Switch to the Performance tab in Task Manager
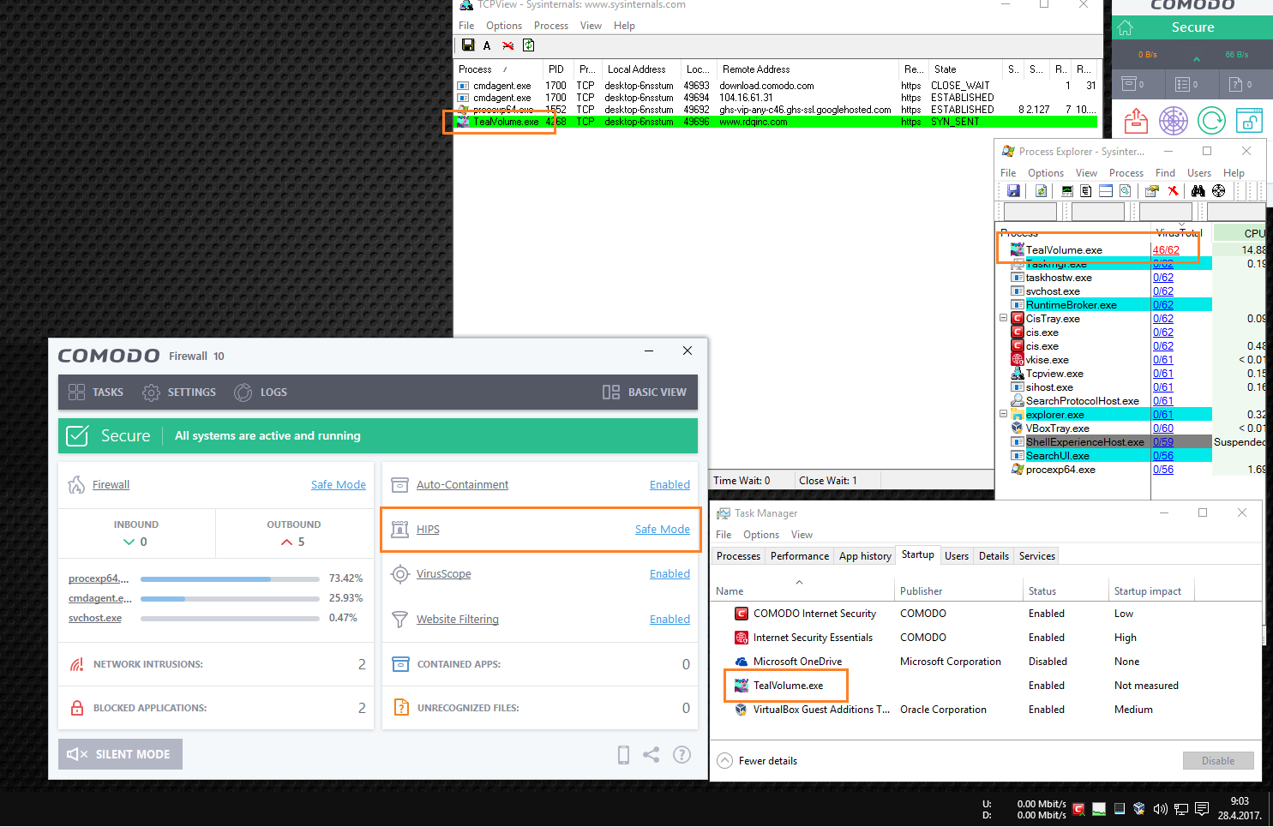Viewport: 1273px width, 827px height. coord(800,556)
